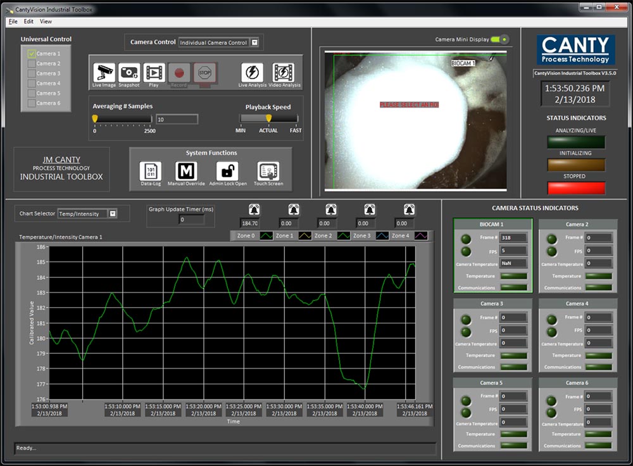The height and width of the screenshot is (466, 633).
Task: Click the Admin Lock Open icon
Action: click(227, 172)
